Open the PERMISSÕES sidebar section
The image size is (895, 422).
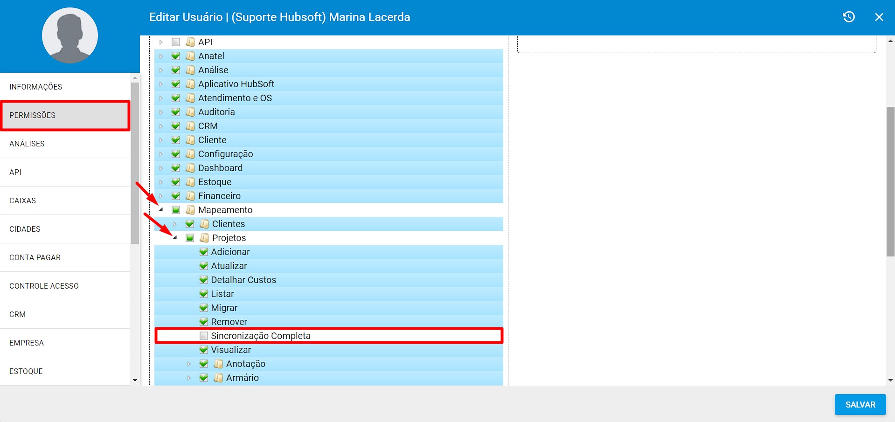point(65,115)
